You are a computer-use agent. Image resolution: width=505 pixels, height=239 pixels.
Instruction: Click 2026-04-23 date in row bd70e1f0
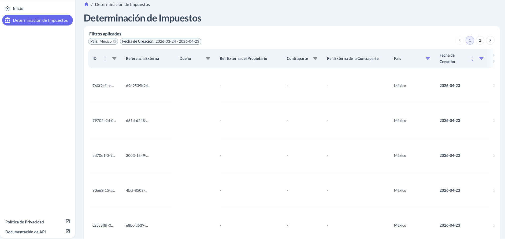pyautogui.click(x=450, y=155)
